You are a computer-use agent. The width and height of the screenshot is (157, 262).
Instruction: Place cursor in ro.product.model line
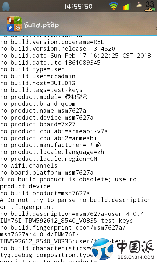tap(44, 97)
